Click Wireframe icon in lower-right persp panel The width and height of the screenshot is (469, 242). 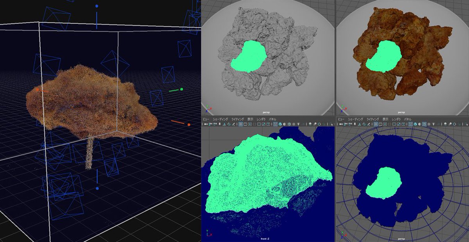pos(410,124)
